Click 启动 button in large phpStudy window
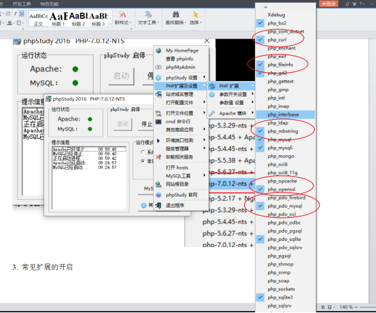 pyautogui.click(x=121, y=76)
